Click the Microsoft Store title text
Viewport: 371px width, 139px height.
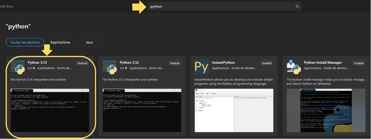[x=7, y=7]
